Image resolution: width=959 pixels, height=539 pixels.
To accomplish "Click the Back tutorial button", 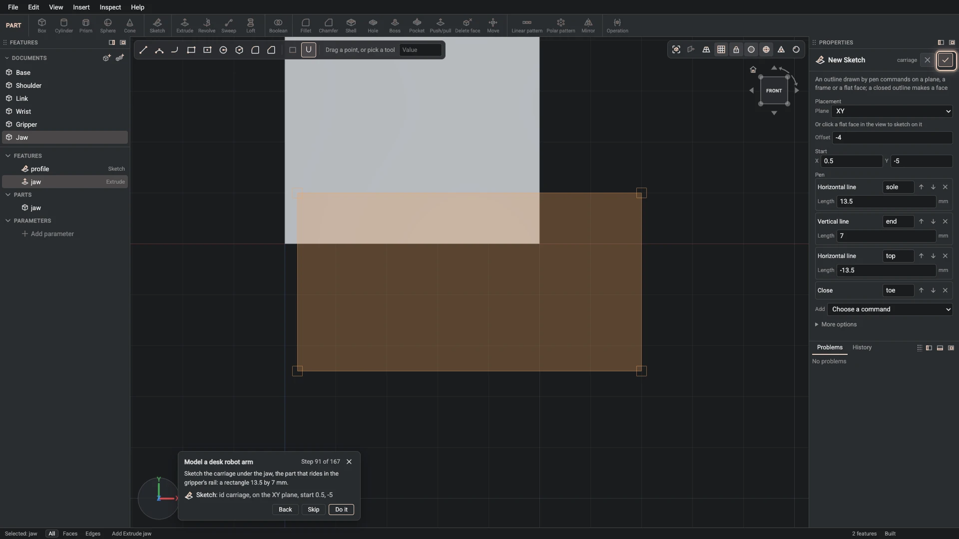I will click(285, 510).
